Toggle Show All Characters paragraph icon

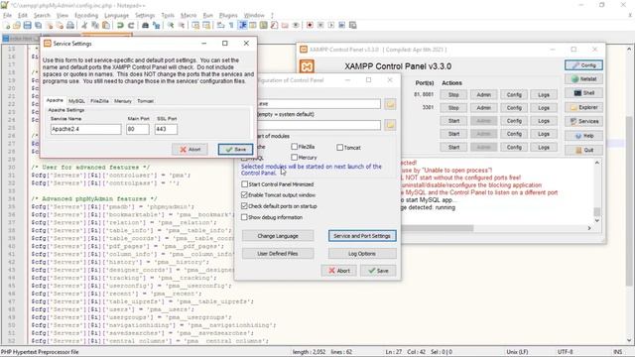tap(231, 25)
